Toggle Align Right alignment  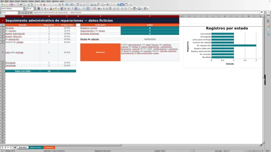[x=69, y=9]
